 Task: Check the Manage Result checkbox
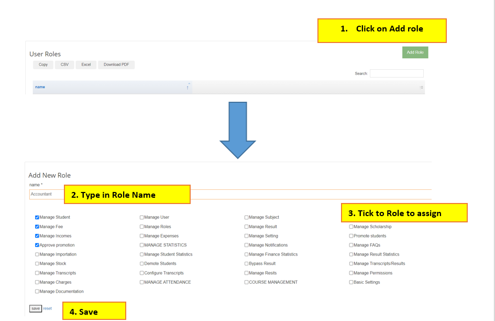(x=247, y=227)
